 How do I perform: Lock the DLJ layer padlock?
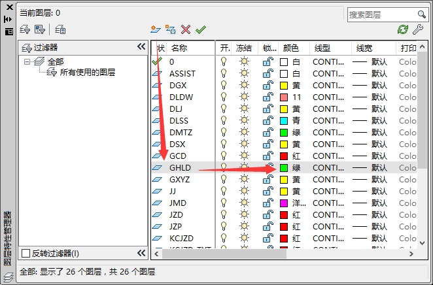click(268, 109)
